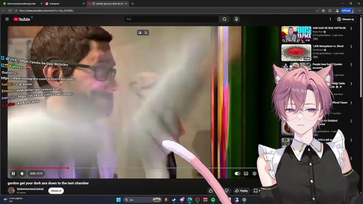Click the picture-in-picture overlay icon on the video
The height and width of the screenshot is (204, 363).
point(140,33)
